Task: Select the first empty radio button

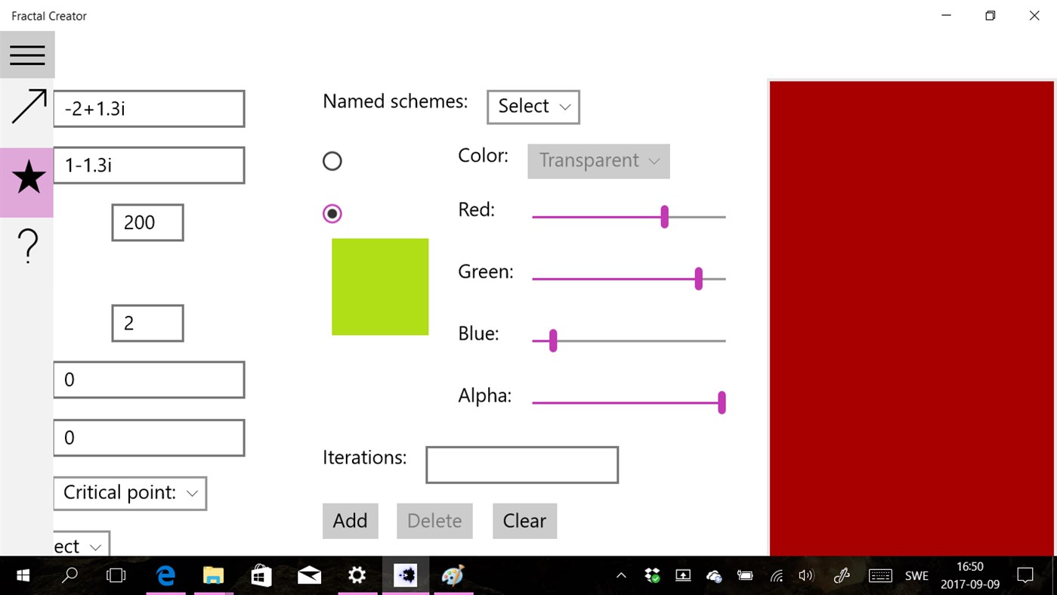Action: click(332, 160)
